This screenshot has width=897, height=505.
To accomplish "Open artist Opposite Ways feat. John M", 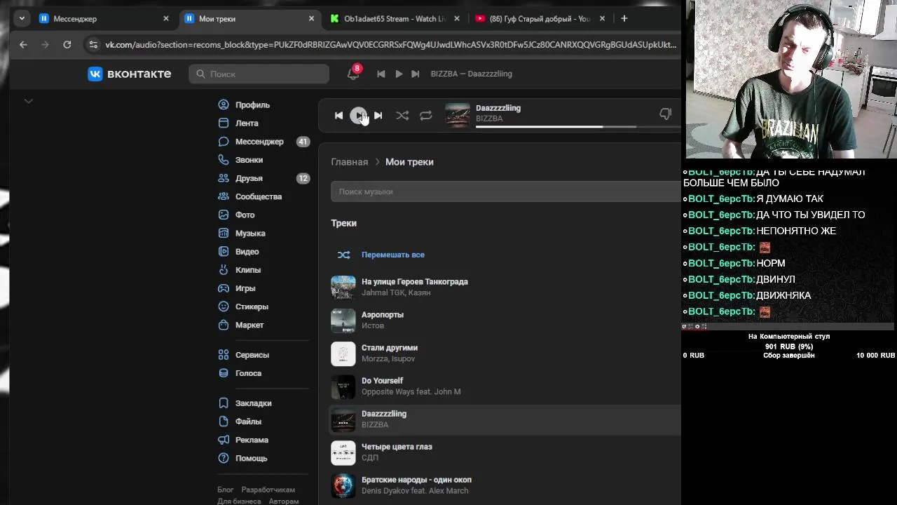I will [411, 391].
